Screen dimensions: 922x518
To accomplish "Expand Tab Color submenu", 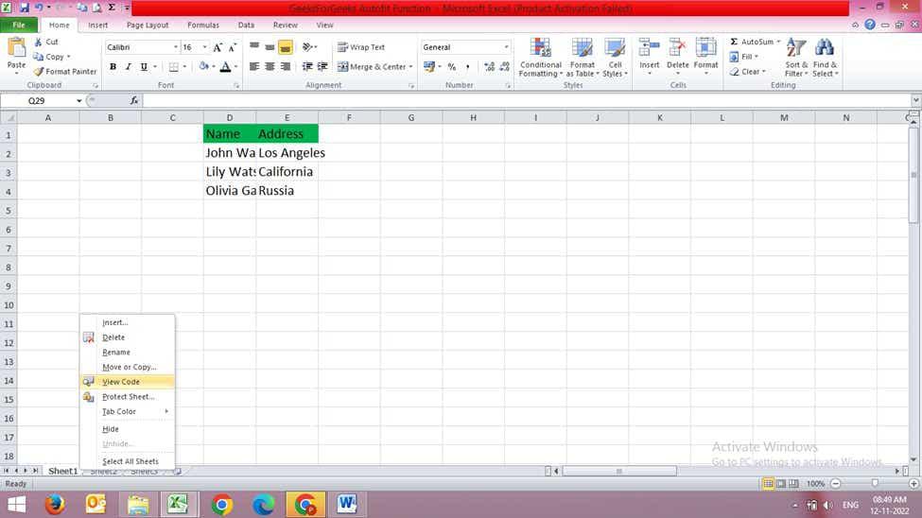I will pyautogui.click(x=127, y=411).
